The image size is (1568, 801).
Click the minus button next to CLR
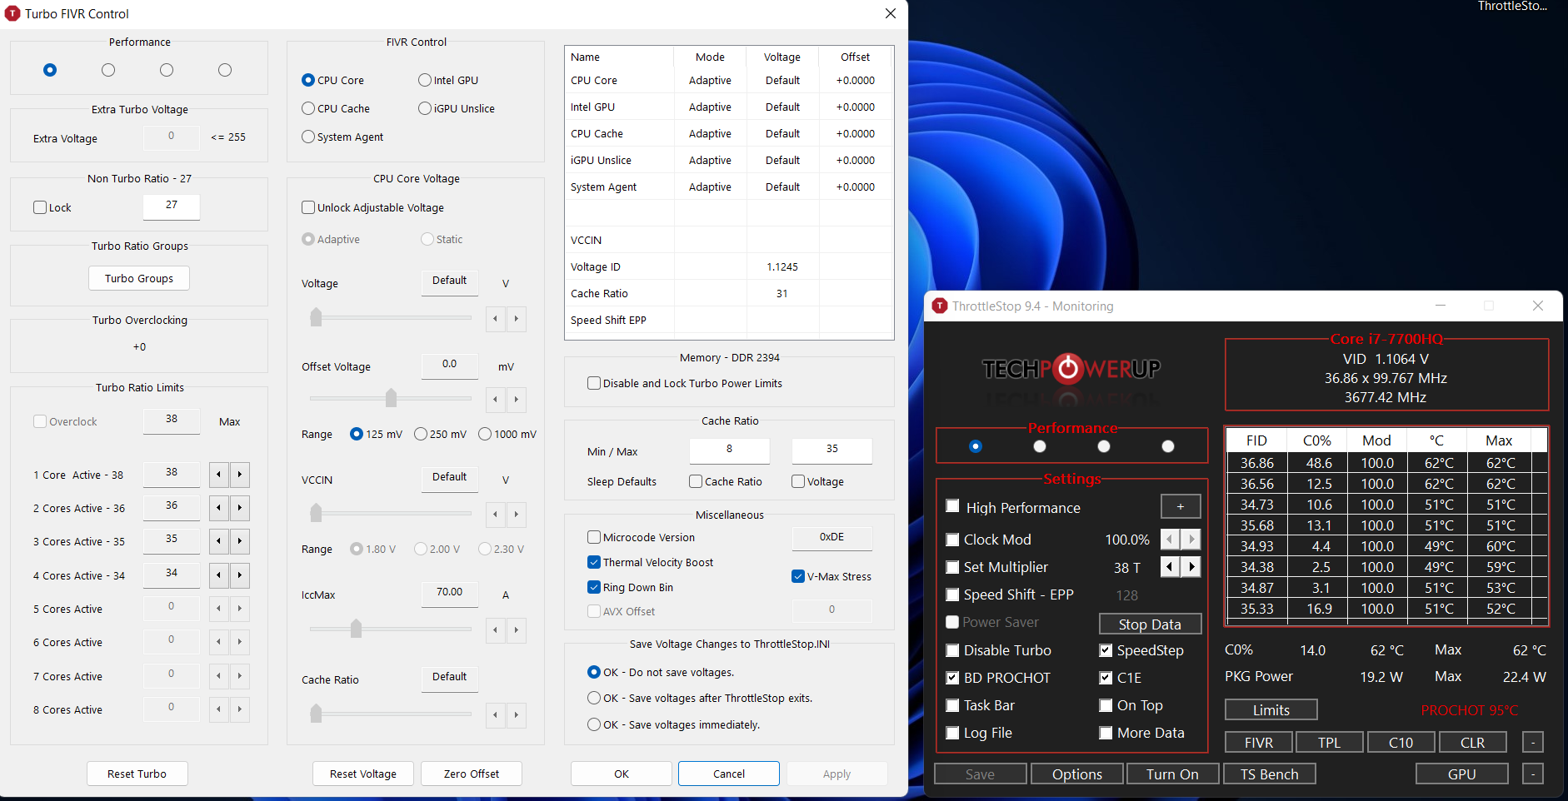(x=1533, y=742)
